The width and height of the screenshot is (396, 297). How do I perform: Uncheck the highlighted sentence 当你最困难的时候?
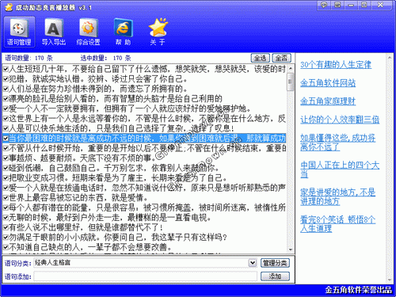[x=6, y=139]
